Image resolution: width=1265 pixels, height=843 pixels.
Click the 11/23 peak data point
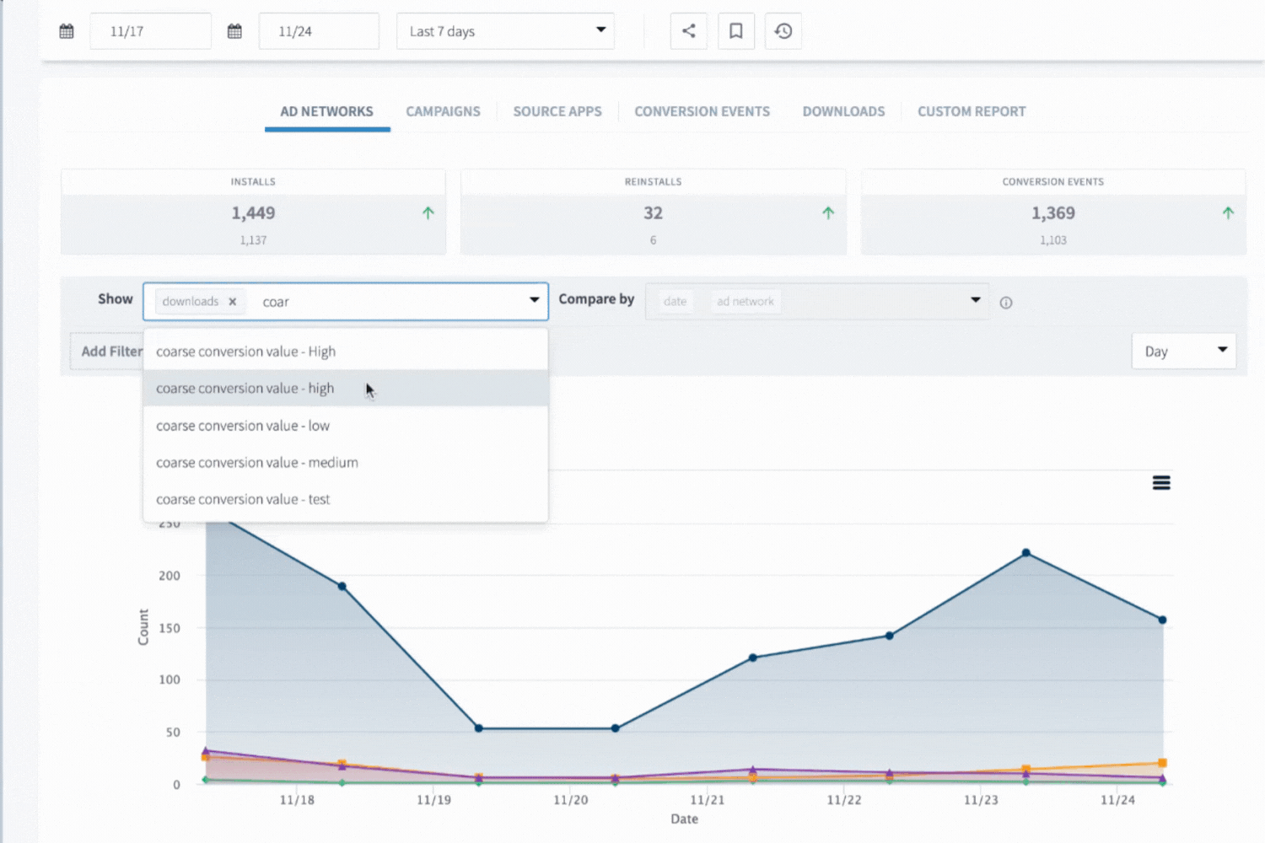click(1025, 553)
